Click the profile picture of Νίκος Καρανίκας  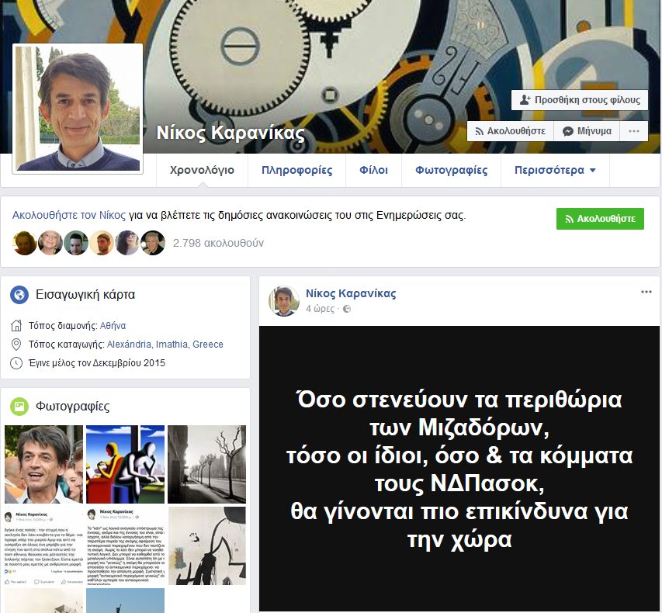click(77, 107)
